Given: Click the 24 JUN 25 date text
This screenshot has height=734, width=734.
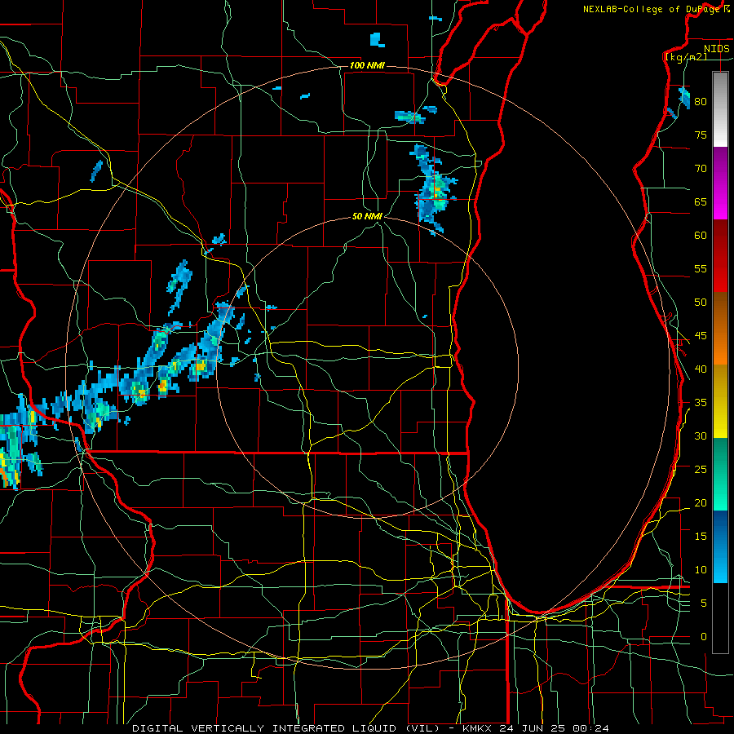Looking at the screenshot, I should pos(533,728).
